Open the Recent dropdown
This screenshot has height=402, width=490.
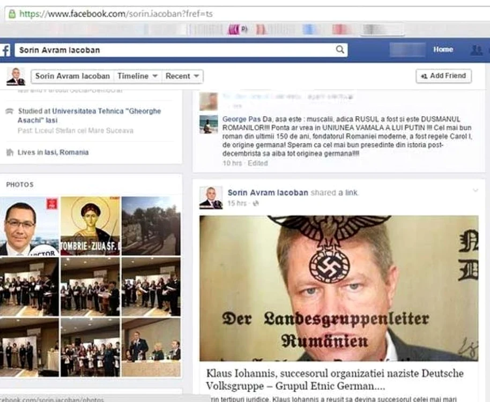tap(182, 76)
